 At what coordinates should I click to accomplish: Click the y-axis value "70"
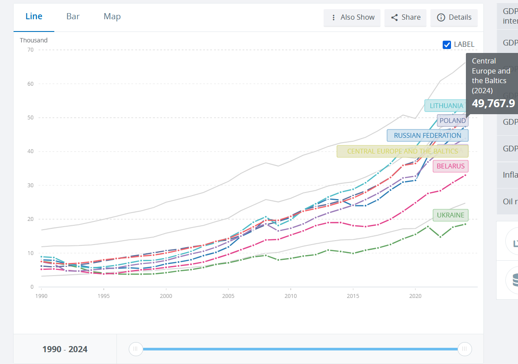click(30, 50)
